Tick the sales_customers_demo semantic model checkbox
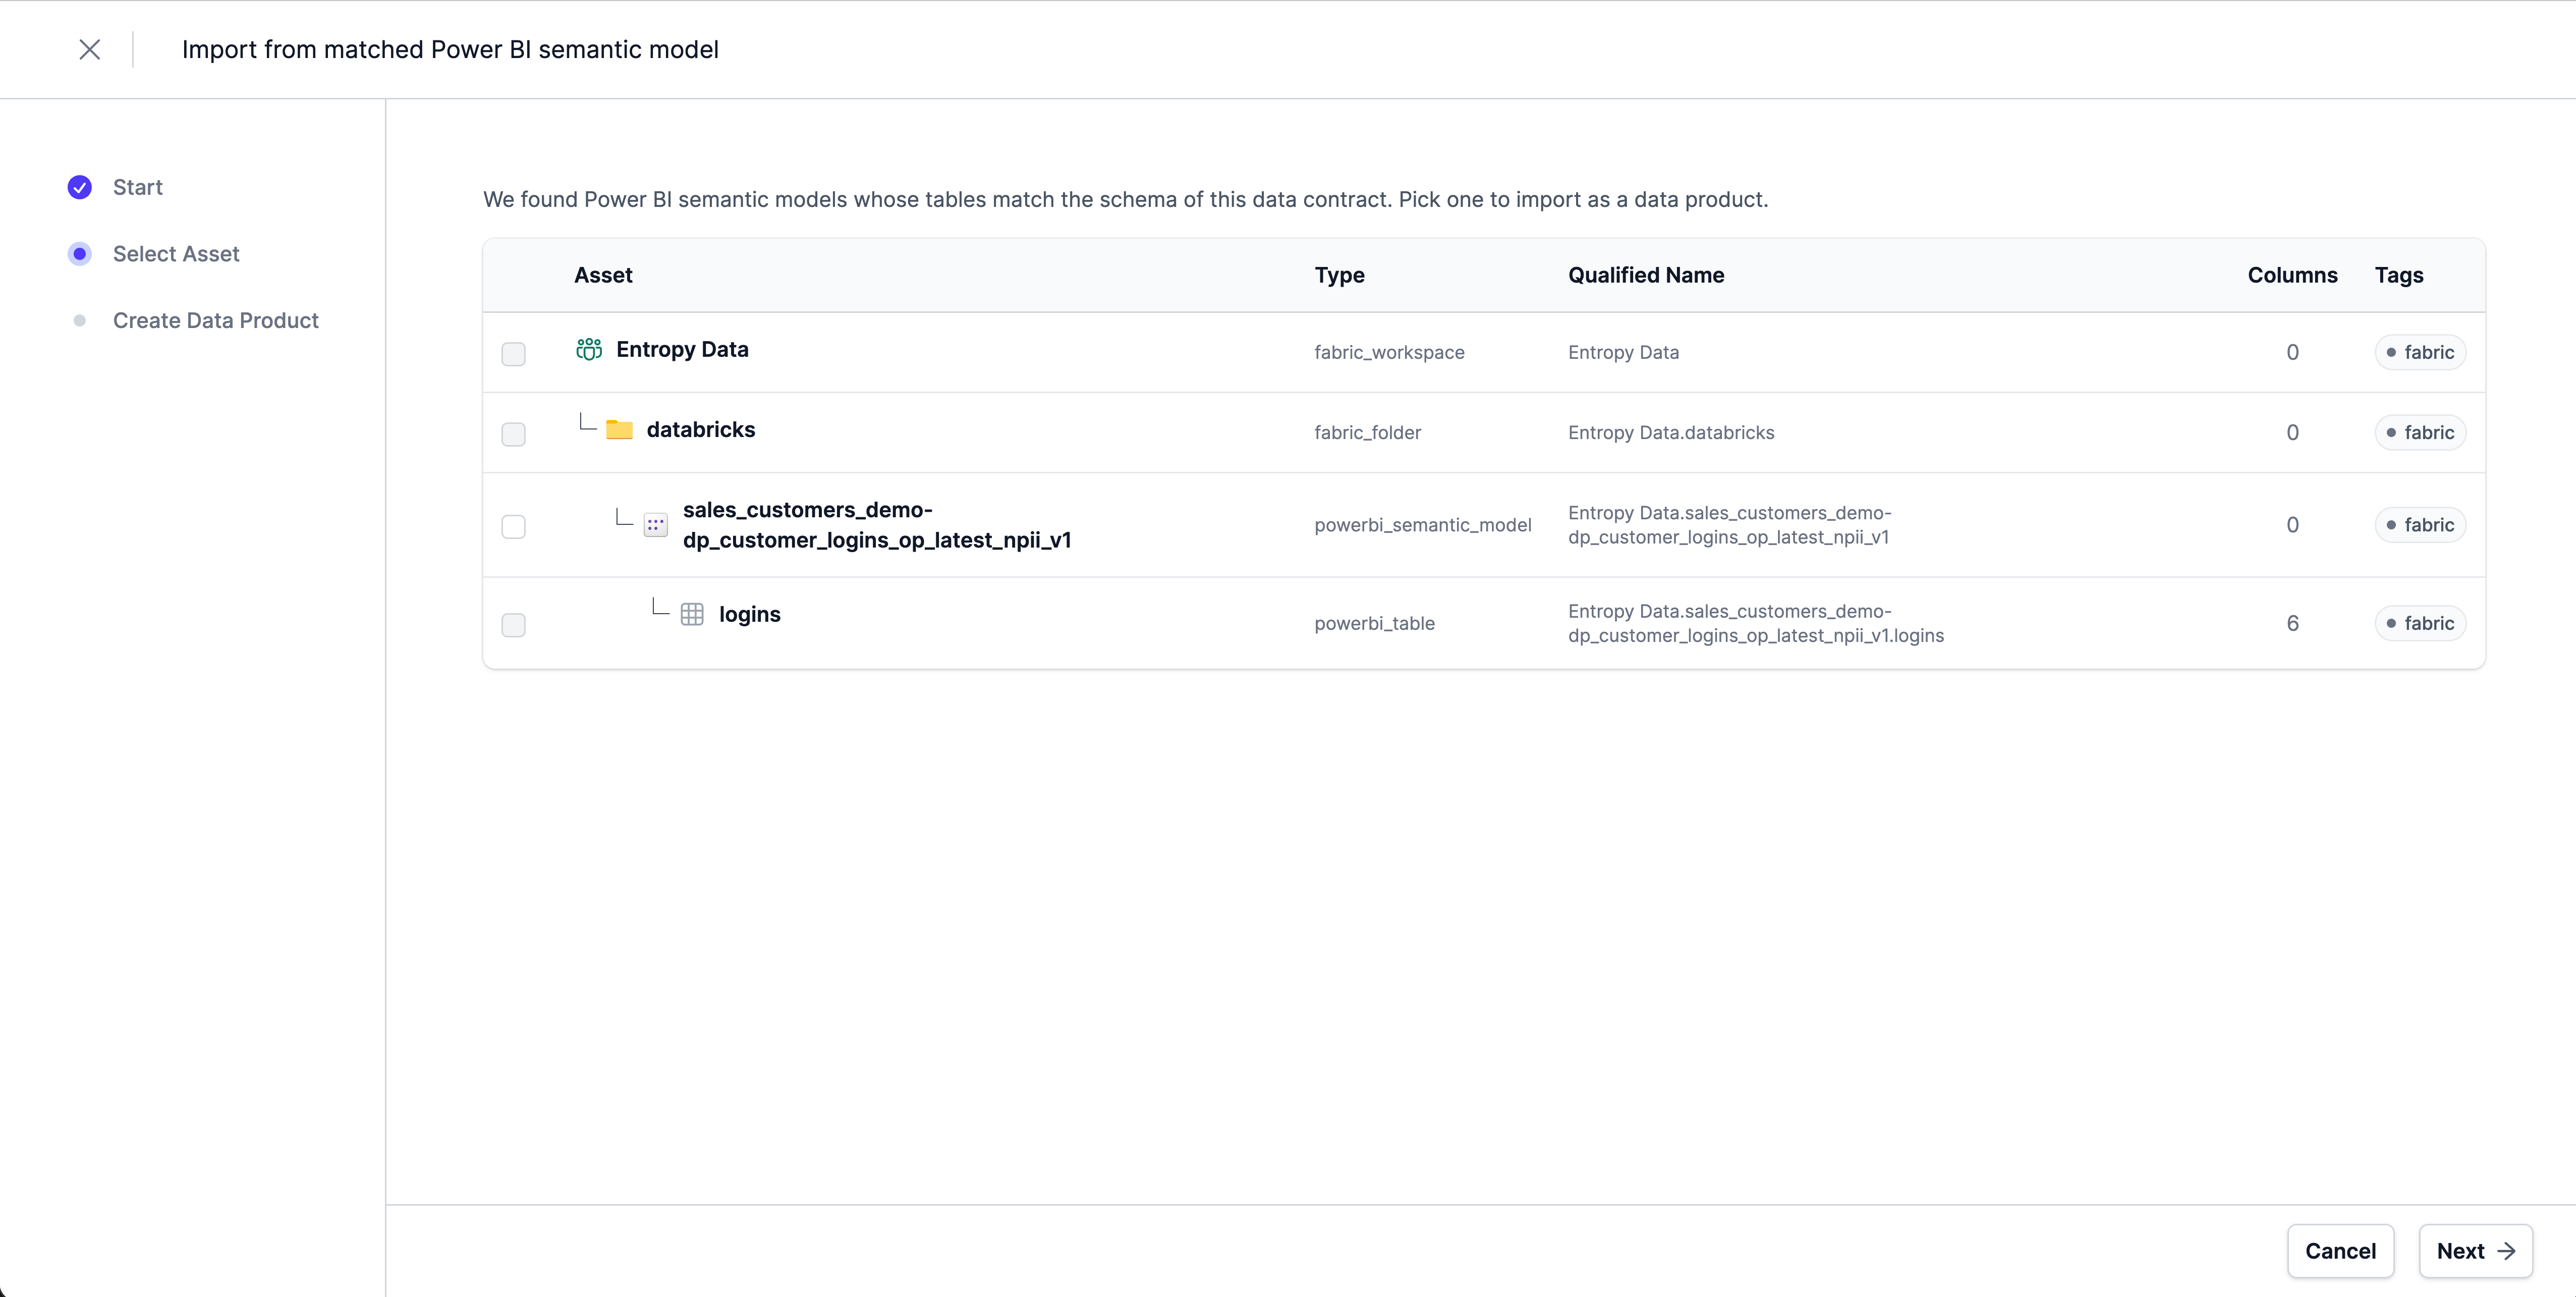 513,527
